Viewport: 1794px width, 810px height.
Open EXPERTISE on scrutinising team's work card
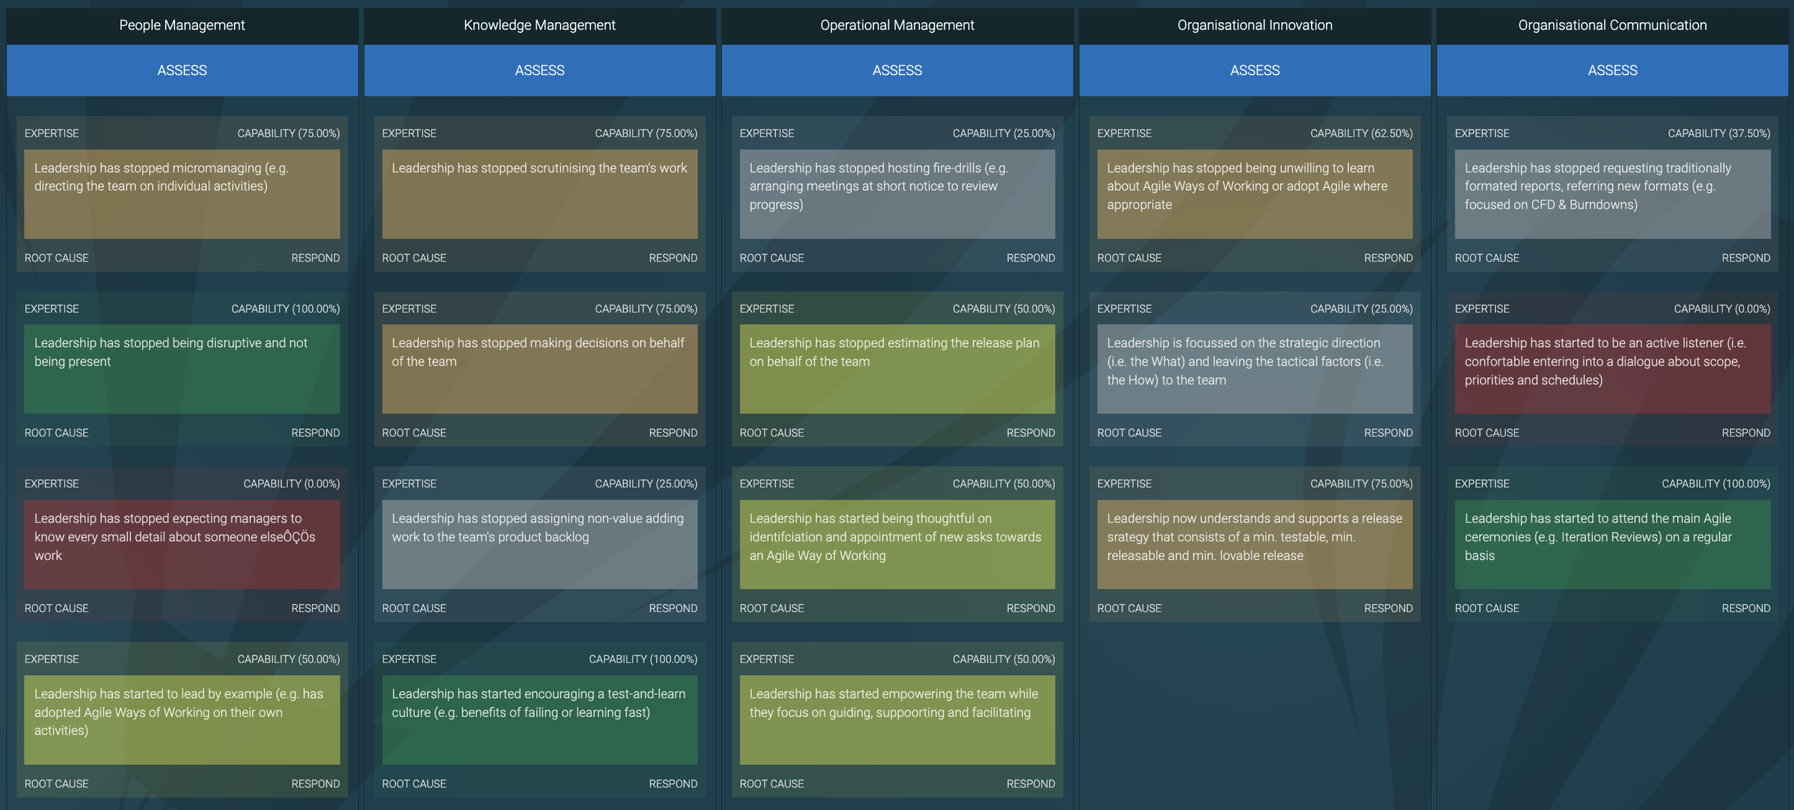409,133
